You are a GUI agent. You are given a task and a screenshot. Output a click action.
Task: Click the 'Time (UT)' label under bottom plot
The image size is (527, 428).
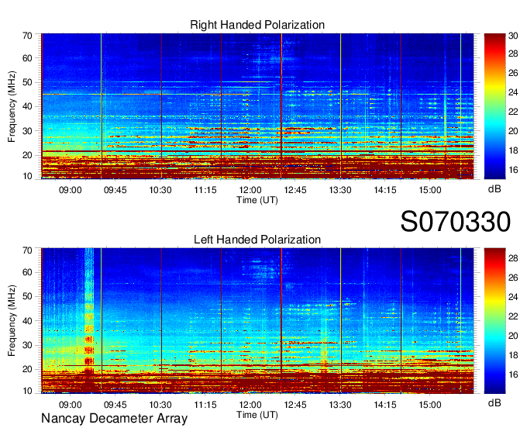pos(257,415)
